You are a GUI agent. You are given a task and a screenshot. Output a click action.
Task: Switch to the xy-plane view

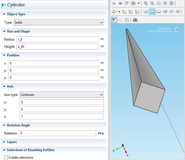point(124,12)
